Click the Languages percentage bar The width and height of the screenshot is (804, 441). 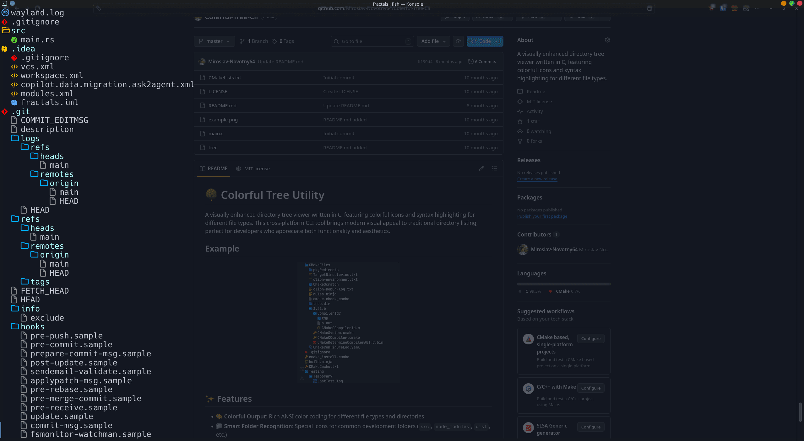tap(563, 284)
